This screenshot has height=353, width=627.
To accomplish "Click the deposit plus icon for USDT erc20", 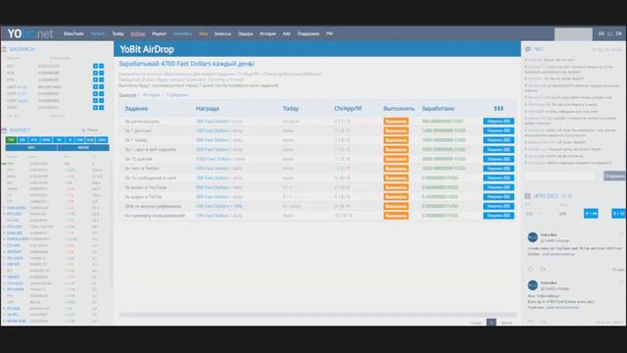I will [95, 86].
